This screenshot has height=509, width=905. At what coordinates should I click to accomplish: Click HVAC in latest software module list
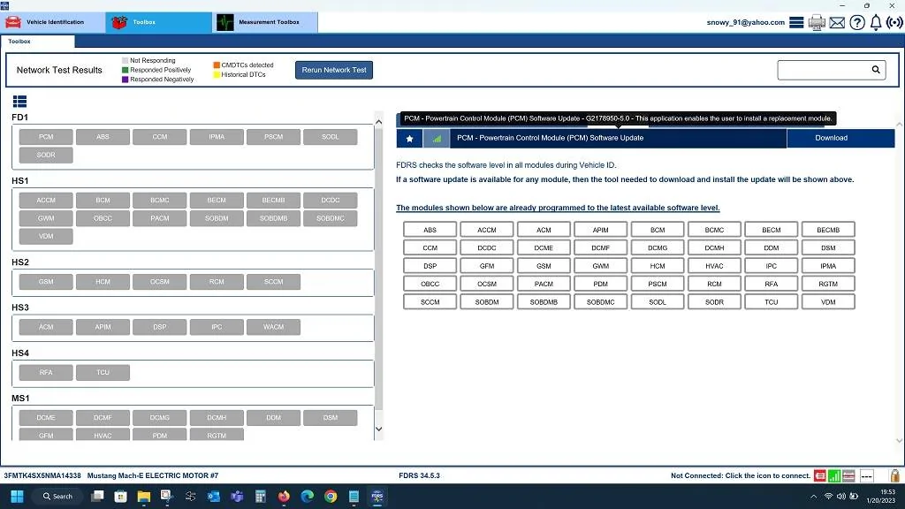[x=714, y=266]
